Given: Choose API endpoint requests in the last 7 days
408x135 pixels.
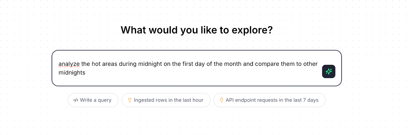Looking at the screenshot, I should tap(272, 100).
